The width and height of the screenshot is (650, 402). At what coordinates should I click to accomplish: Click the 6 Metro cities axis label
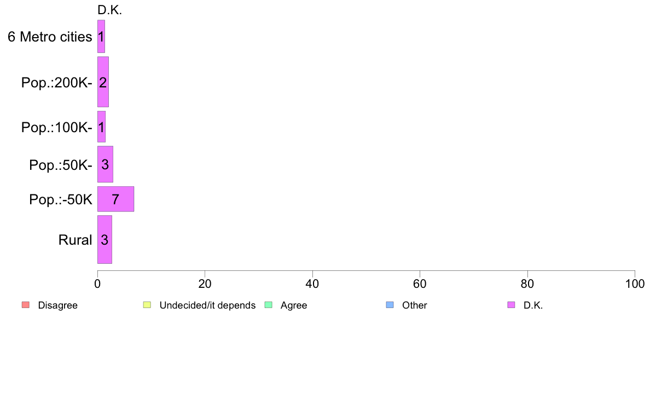pyautogui.click(x=50, y=37)
